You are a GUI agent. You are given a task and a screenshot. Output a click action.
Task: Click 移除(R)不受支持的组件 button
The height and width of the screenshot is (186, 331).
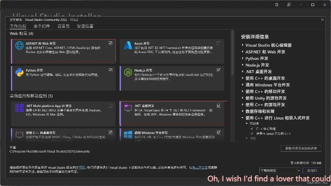301,148
